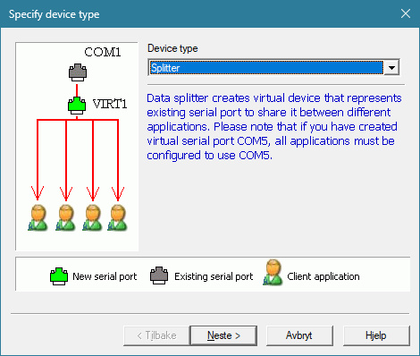
Task: Click the Data splitter description text
Action: (274, 127)
